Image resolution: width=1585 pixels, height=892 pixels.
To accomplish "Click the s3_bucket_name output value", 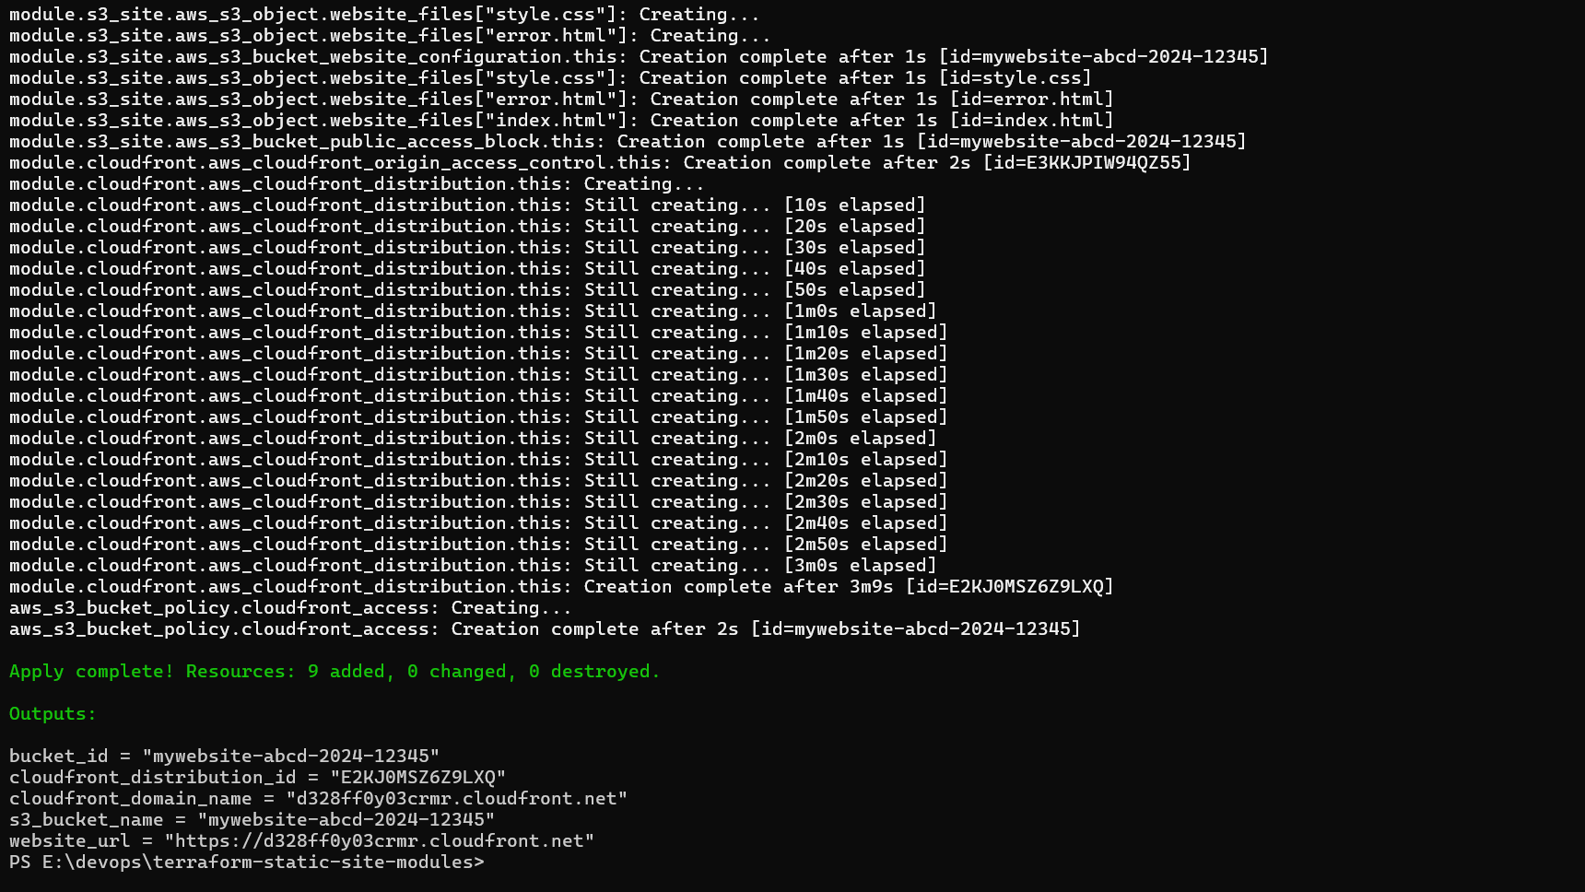I will tap(346, 820).
